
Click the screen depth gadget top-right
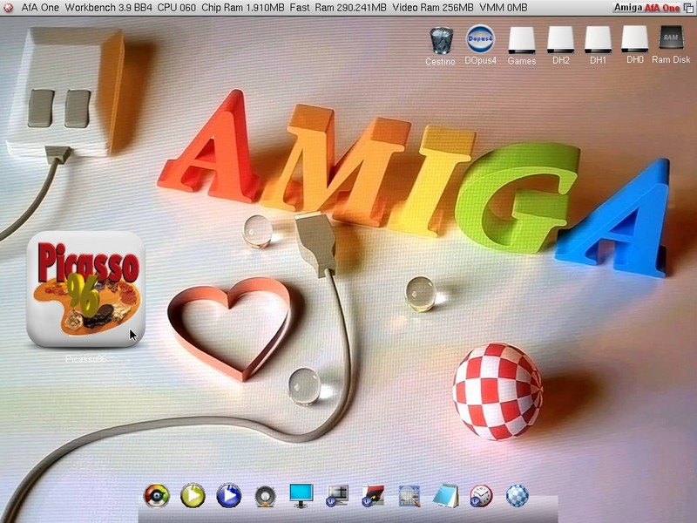tap(689, 8)
